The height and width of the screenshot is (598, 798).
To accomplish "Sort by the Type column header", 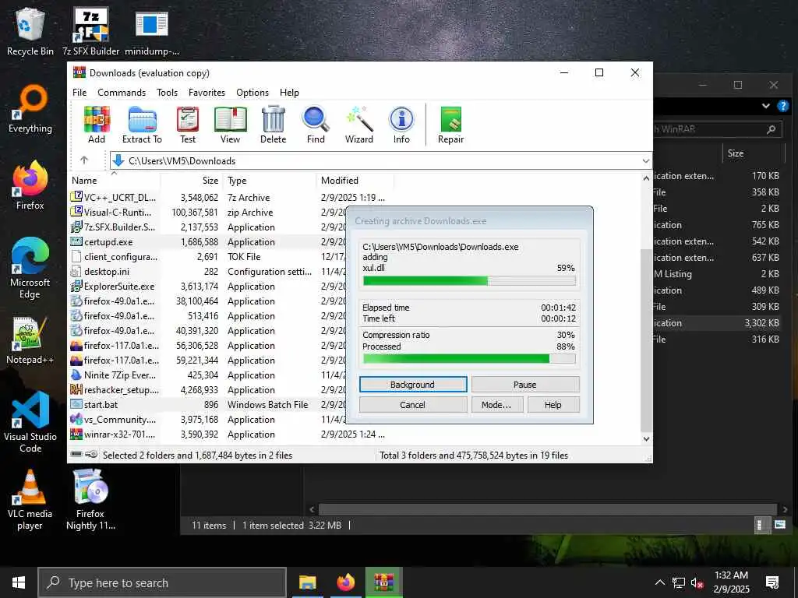I will coord(270,181).
